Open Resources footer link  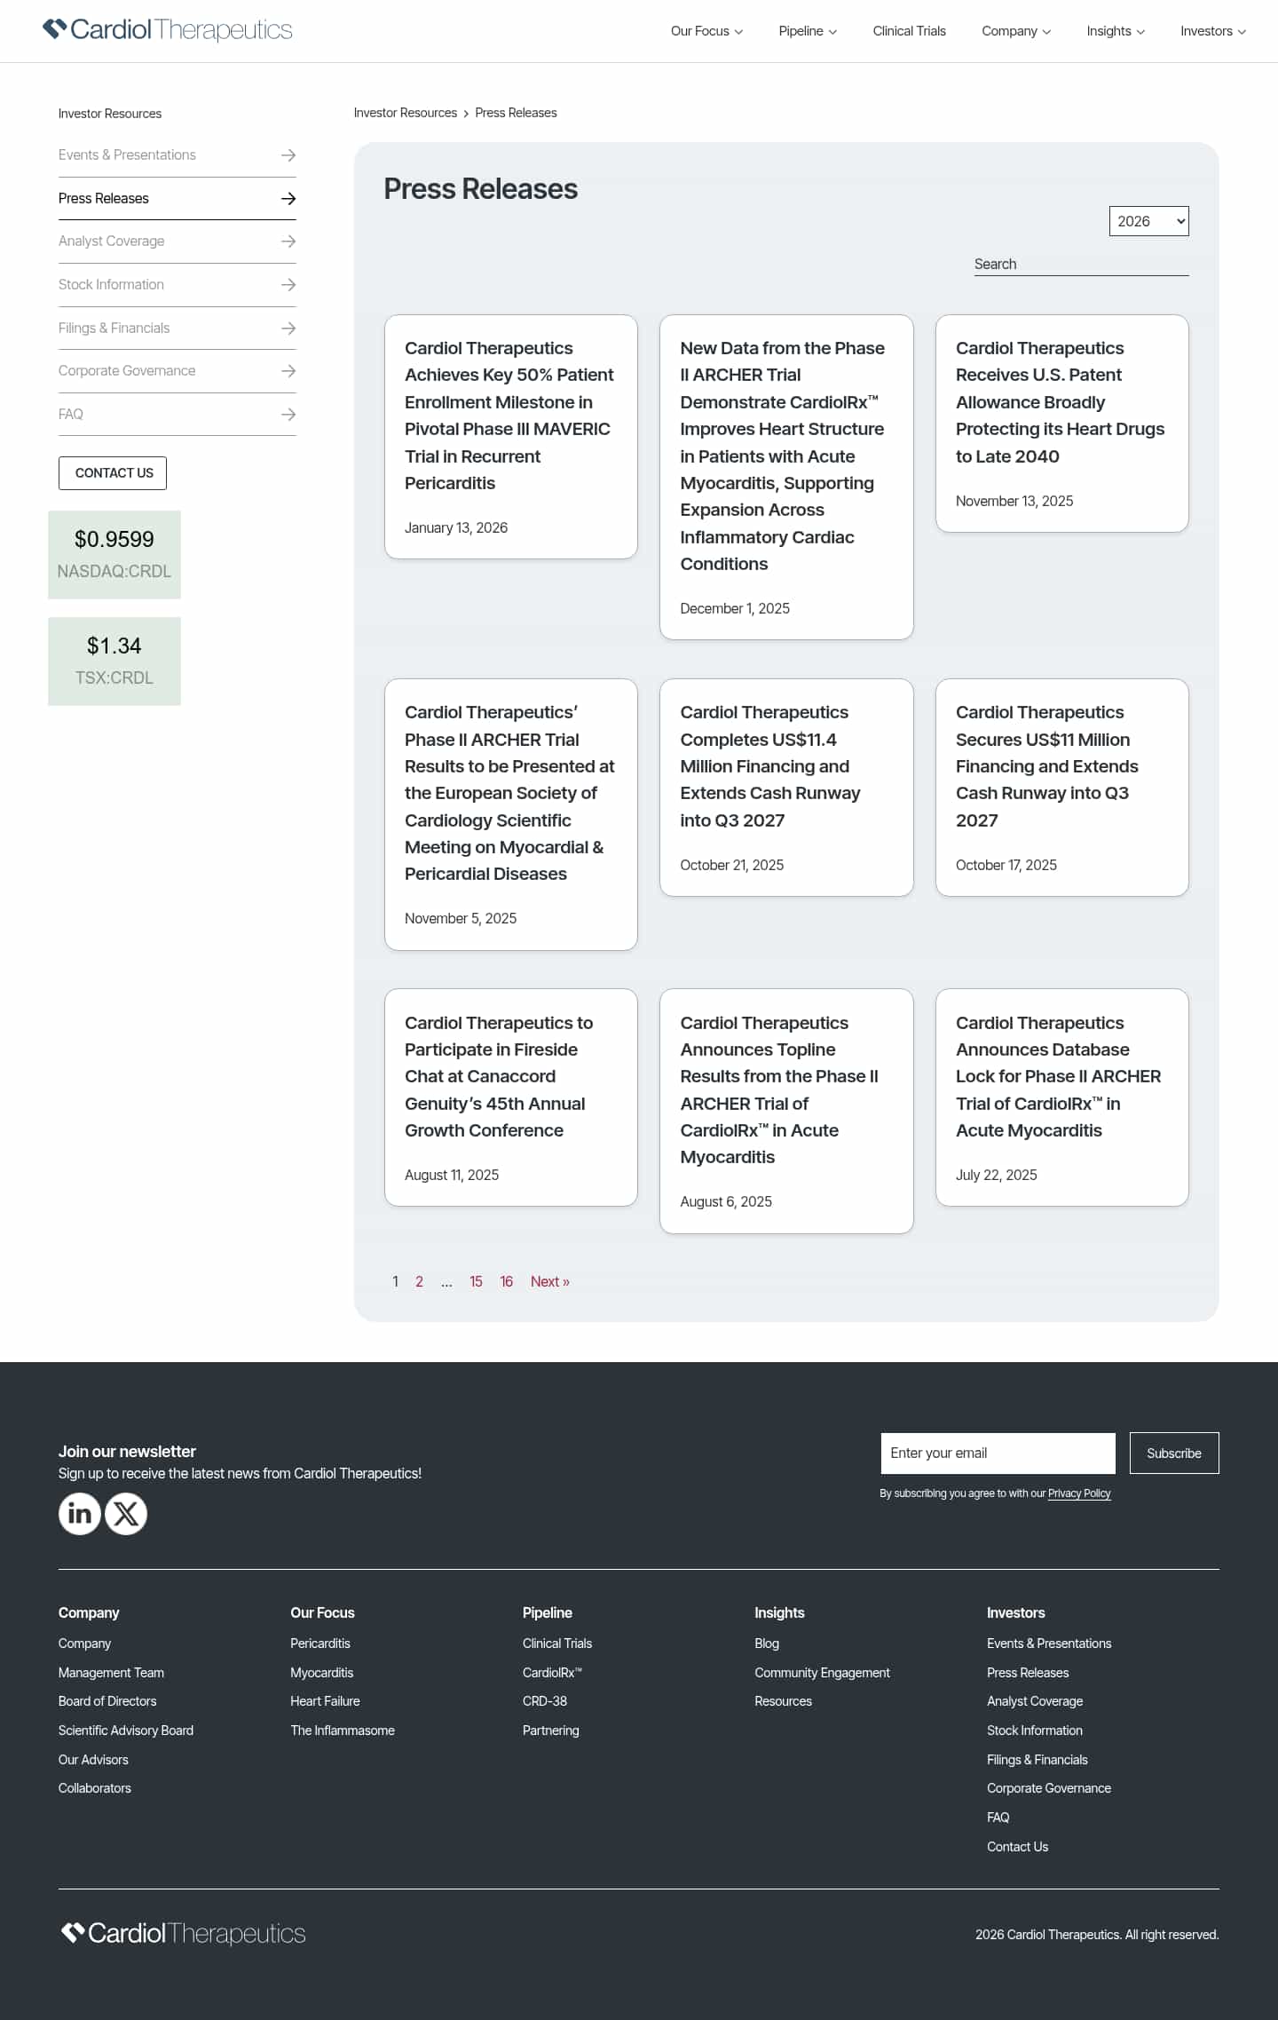tap(783, 1701)
